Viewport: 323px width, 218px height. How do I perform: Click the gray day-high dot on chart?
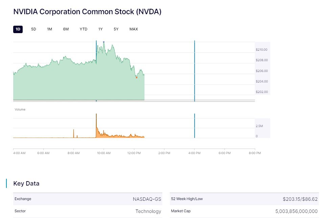click(x=103, y=42)
